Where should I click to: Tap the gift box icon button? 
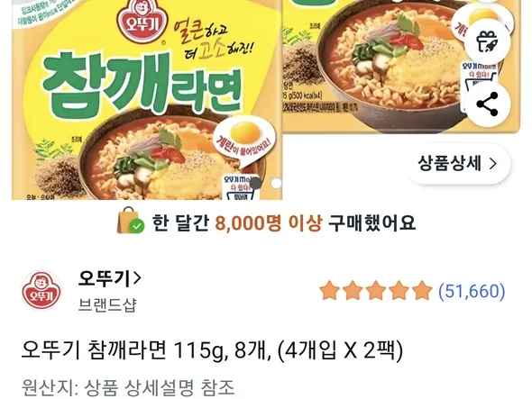487,42
